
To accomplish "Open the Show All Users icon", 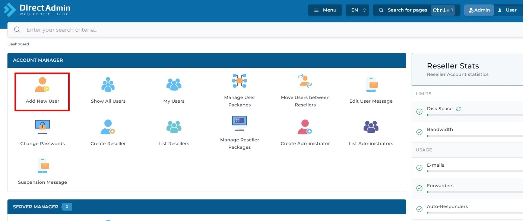I will click(x=108, y=85).
